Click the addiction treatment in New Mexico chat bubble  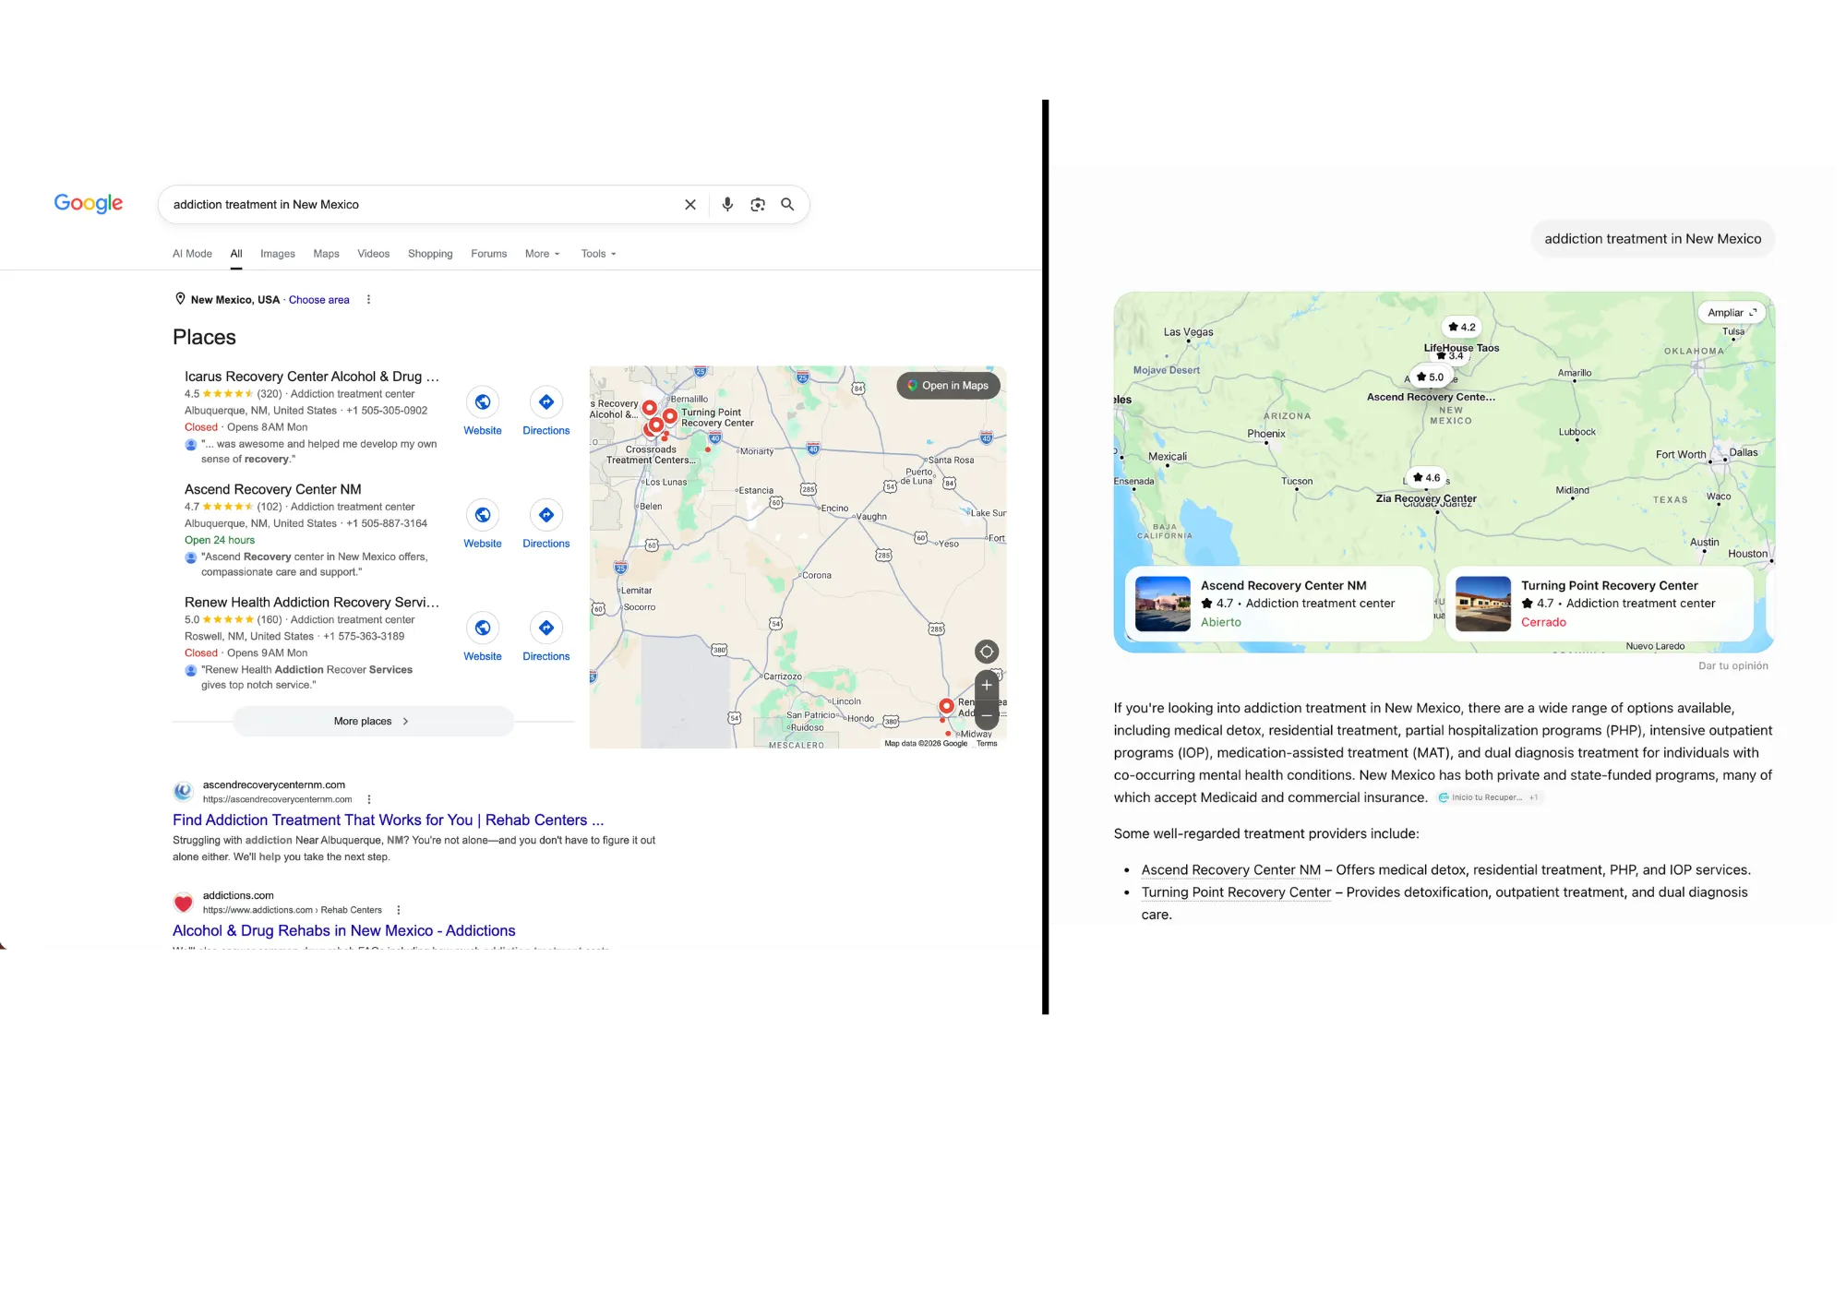click(1653, 239)
